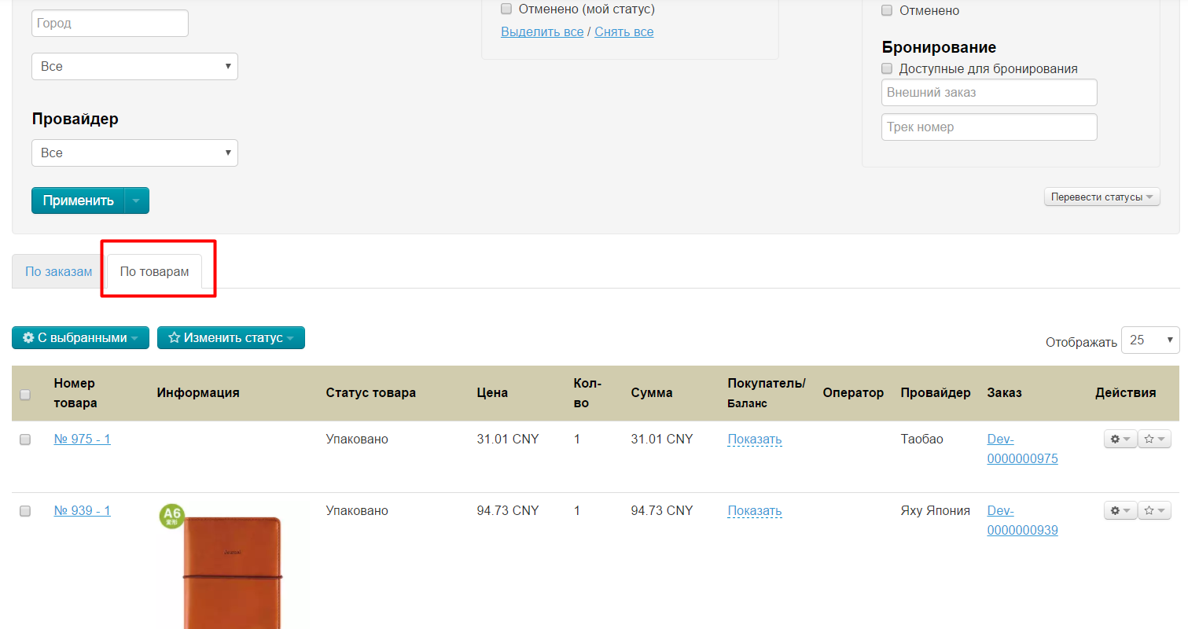Expand the 'Провайдер' dropdown
Viewport: 1188px width, 629px height.
(x=134, y=153)
